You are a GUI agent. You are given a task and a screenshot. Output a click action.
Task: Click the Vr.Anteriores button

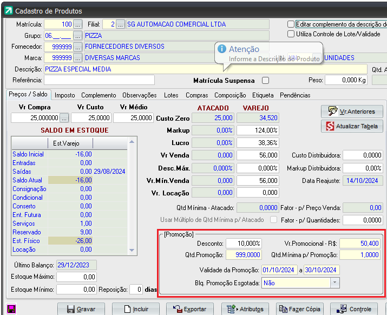tap(352, 111)
